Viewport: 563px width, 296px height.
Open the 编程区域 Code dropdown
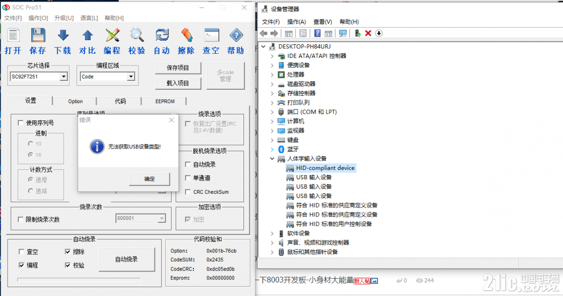click(x=131, y=77)
